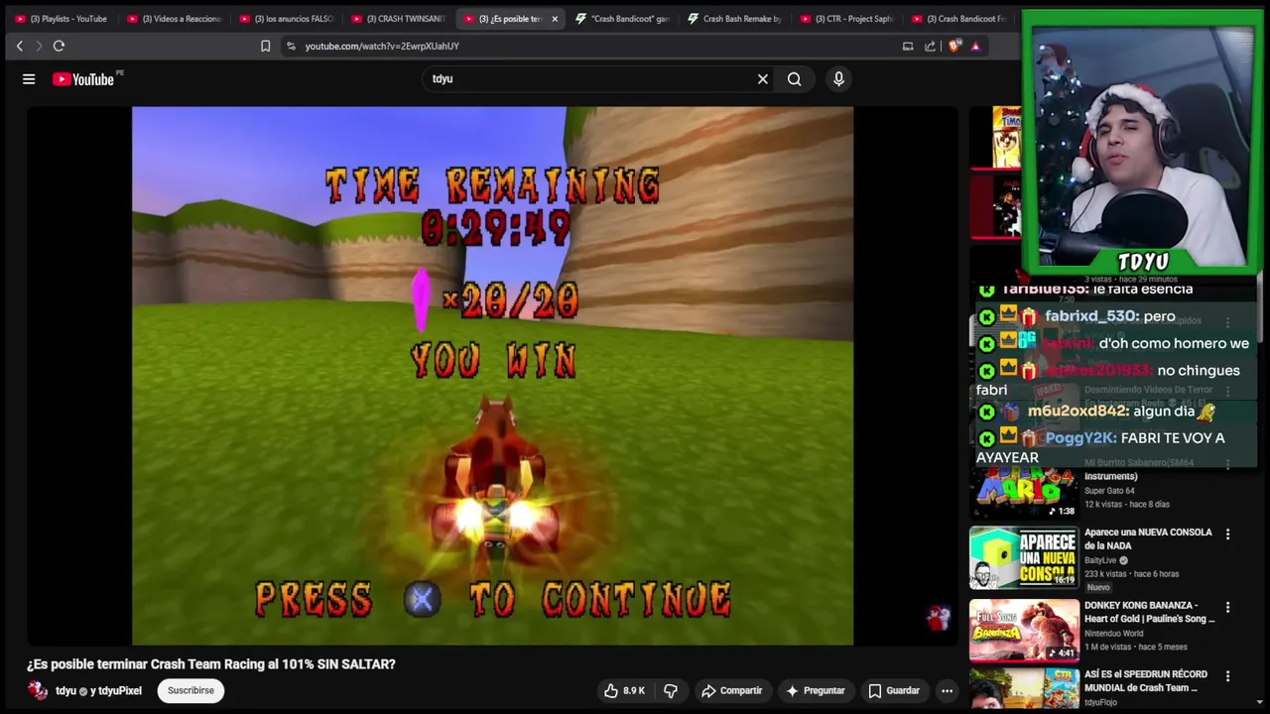Click the small red icon at the player's corner
Viewport: 1270px width, 714px height.
pyautogui.click(x=937, y=617)
